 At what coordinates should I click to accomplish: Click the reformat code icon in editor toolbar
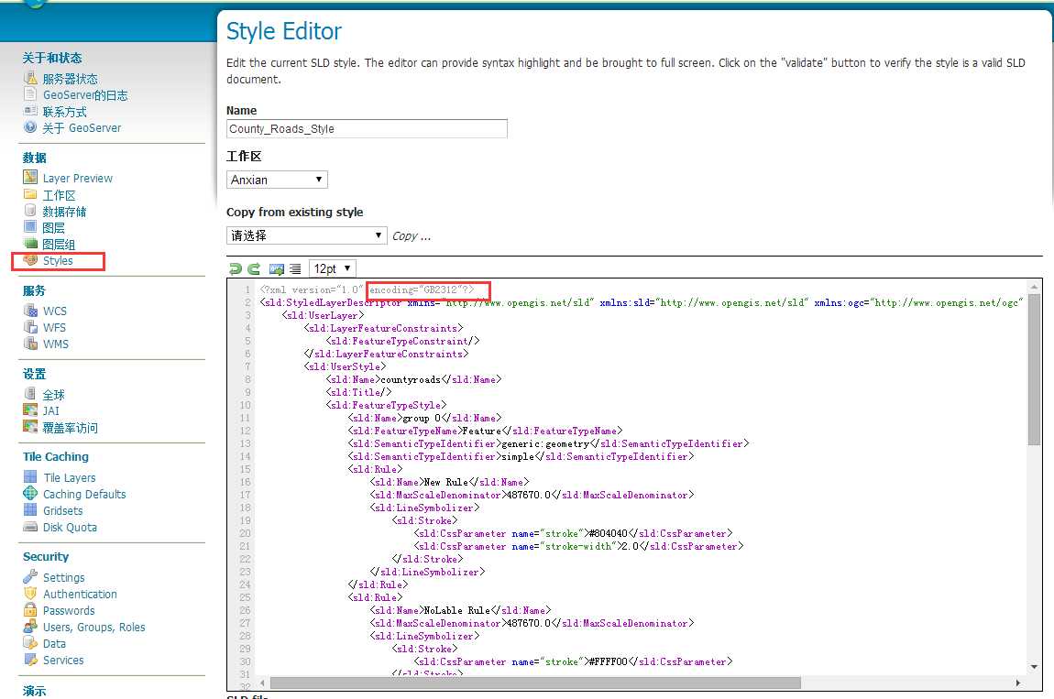point(295,268)
